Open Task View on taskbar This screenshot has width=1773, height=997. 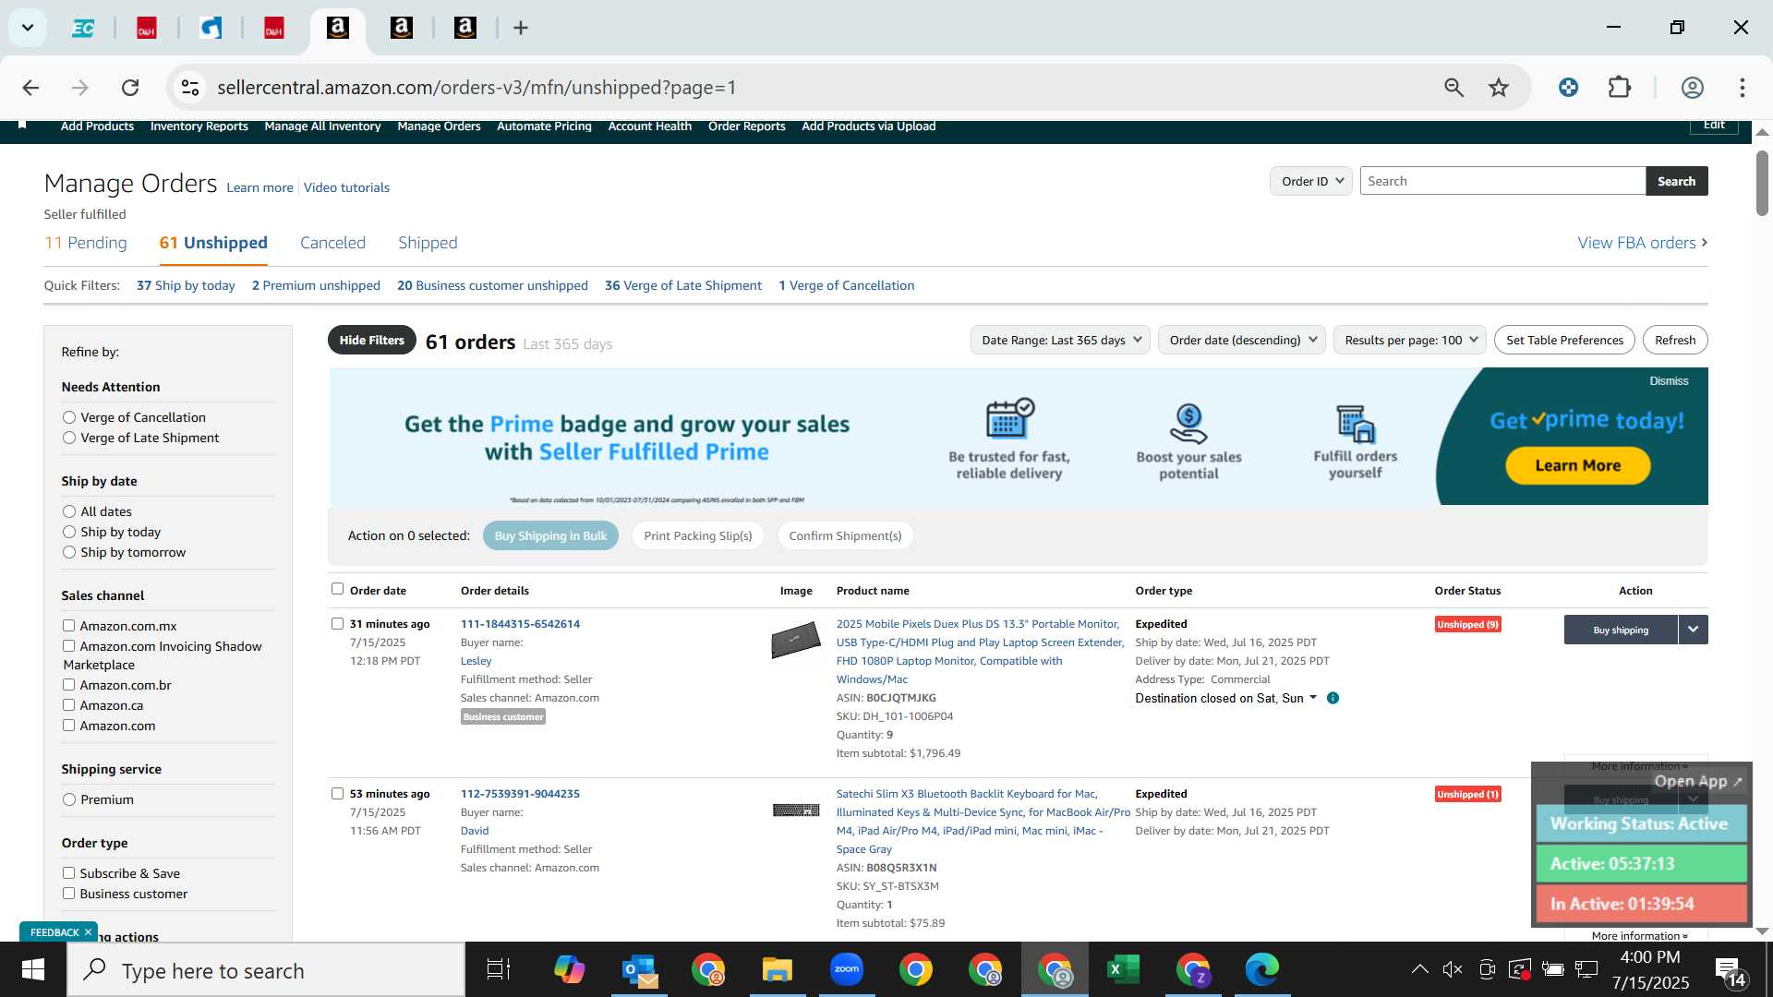pyautogui.click(x=499, y=970)
